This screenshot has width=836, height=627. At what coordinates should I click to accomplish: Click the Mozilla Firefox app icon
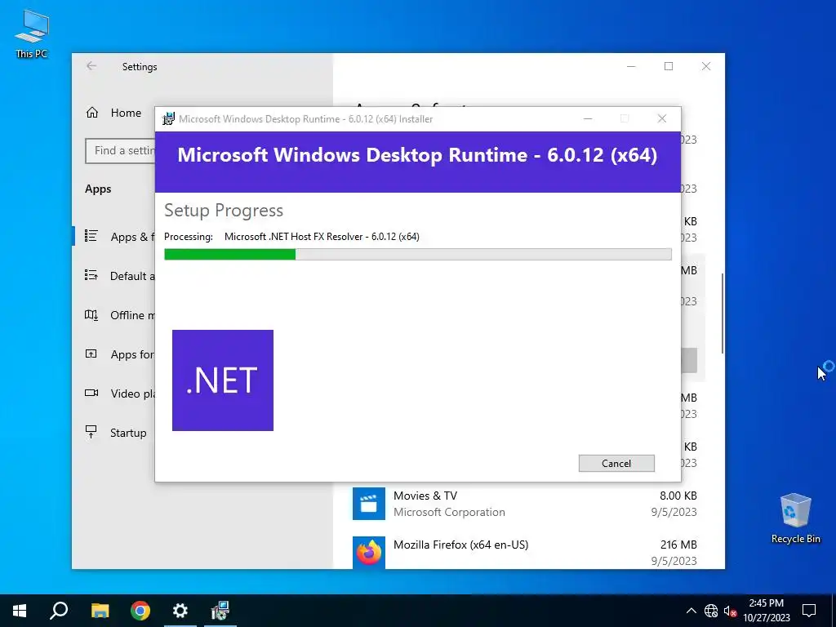(369, 553)
